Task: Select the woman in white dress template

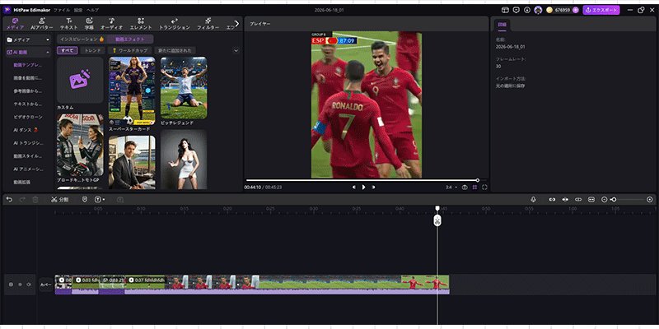Action: click(184, 159)
